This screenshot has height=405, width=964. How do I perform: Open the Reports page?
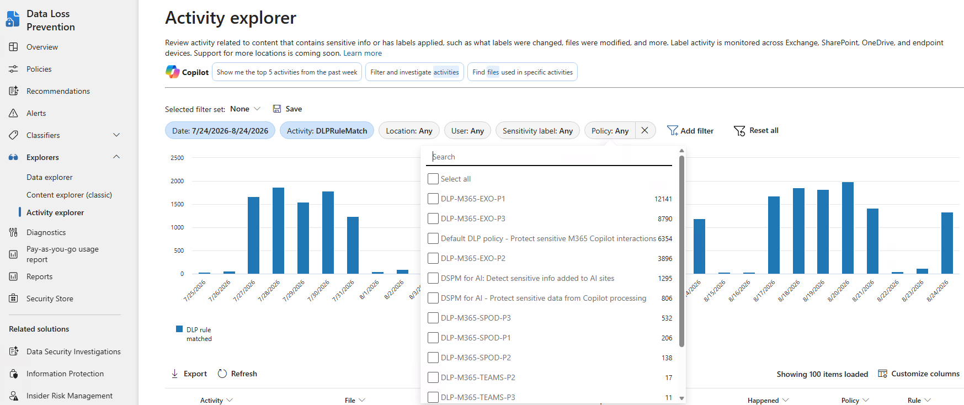(x=39, y=276)
